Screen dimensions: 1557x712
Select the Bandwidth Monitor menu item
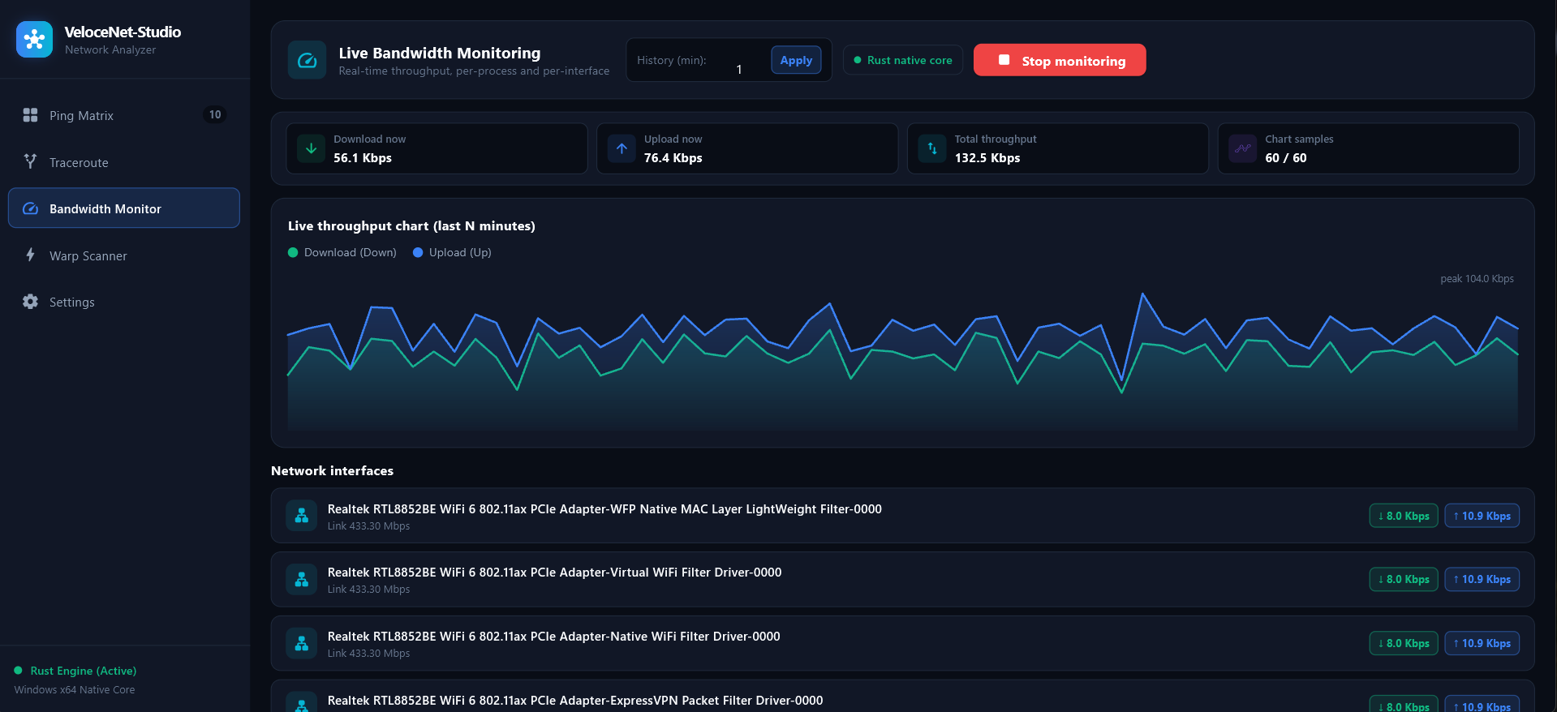tap(124, 208)
